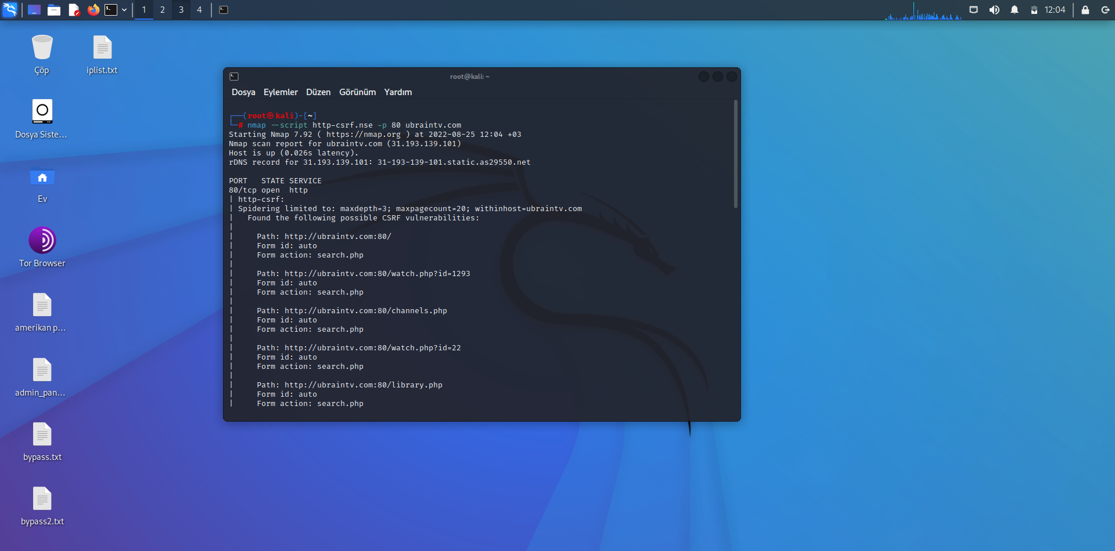1115x551 pixels.
Task: Select the admin_pan… desktop file
Action: click(x=42, y=378)
